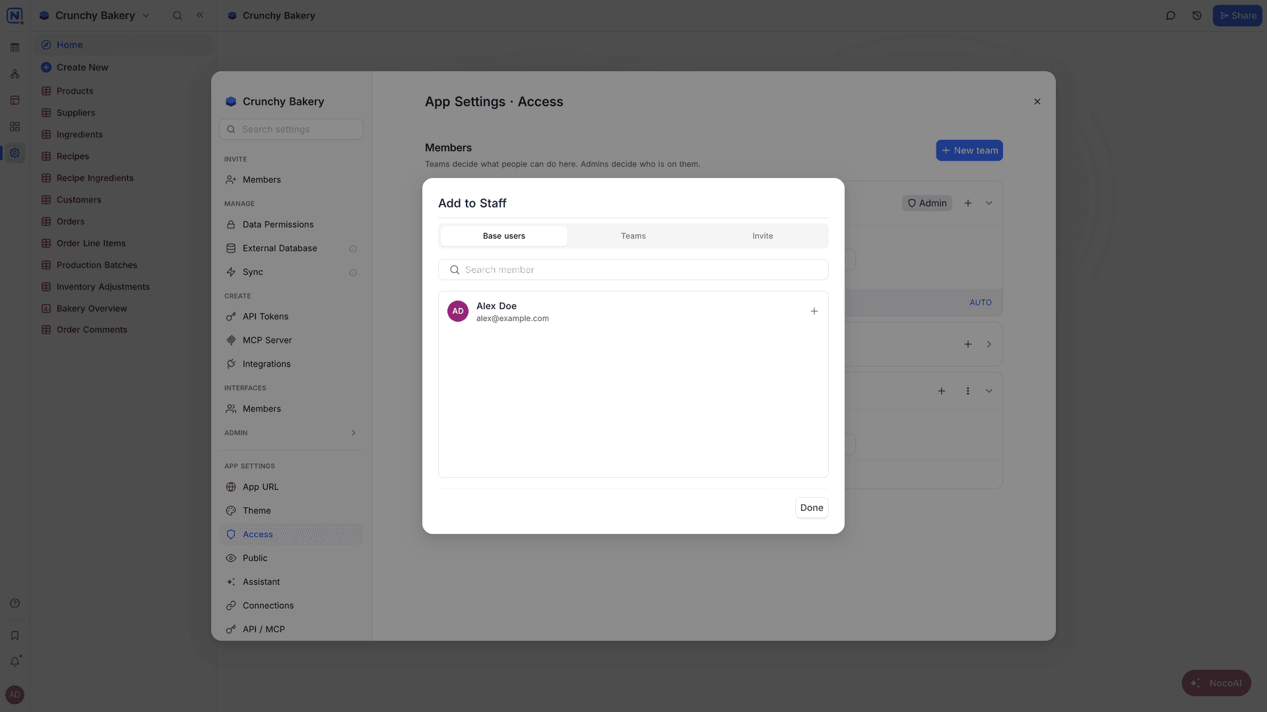Open the Order Line Items table

(x=123, y=243)
